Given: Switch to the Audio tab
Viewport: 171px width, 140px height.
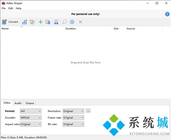Looking at the screenshot, I should (x=18, y=103).
